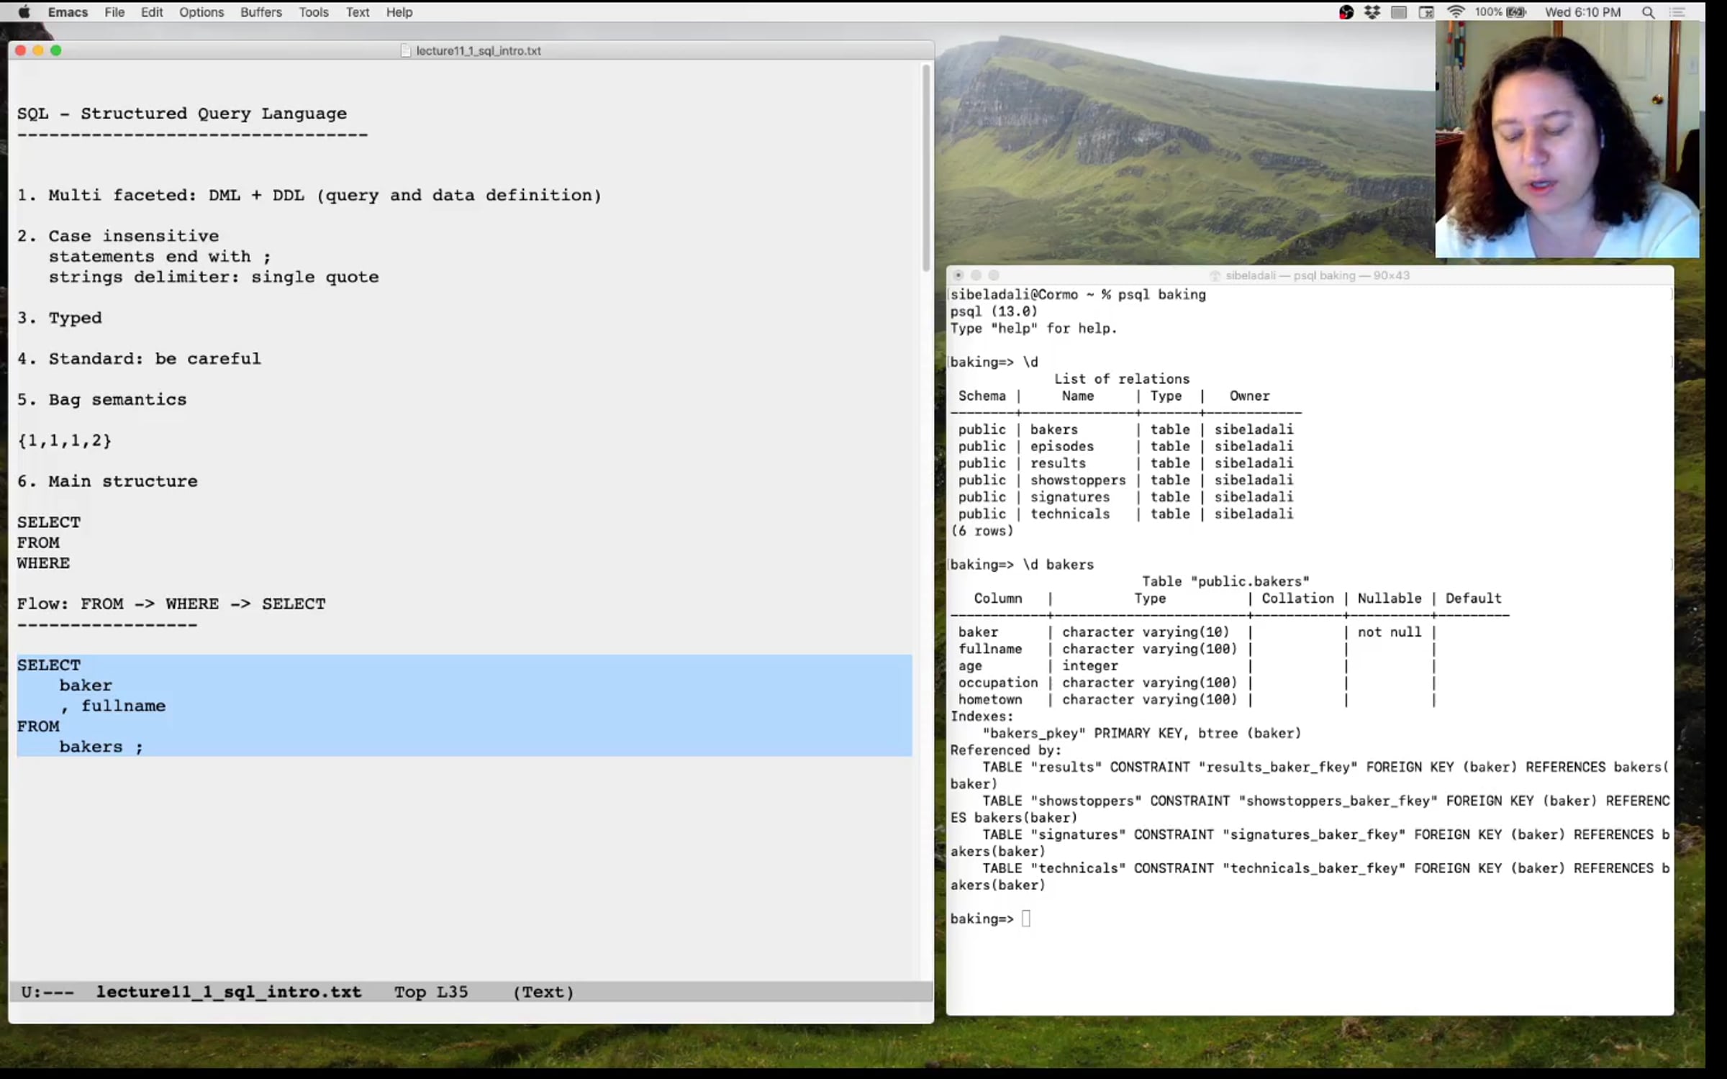Click the OBS recording icon in menu bar
This screenshot has width=1727, height=1079.
click(1346, 12)
